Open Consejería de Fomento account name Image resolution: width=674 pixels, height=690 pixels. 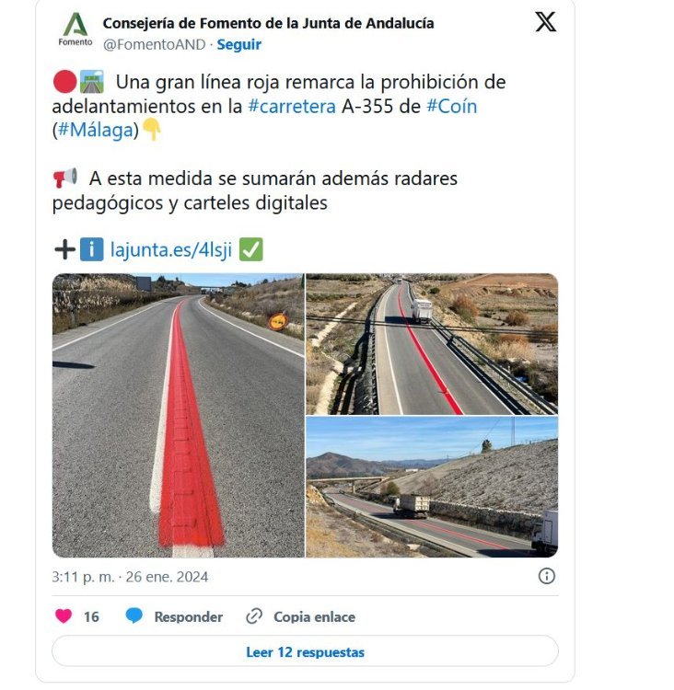(268, 23)
